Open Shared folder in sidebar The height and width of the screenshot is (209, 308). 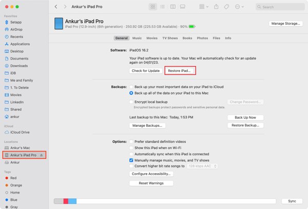(x=16, y=109)
